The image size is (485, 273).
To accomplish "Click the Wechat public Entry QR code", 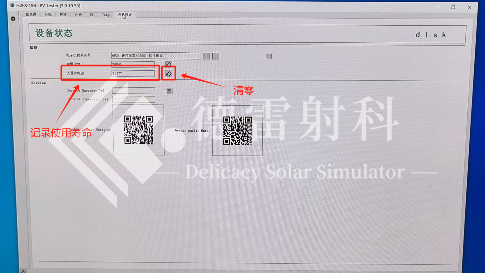I will coord(237,131).
